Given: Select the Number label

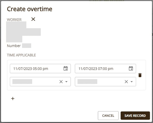Looking at the screenshot, I should [x=14, y=46].
